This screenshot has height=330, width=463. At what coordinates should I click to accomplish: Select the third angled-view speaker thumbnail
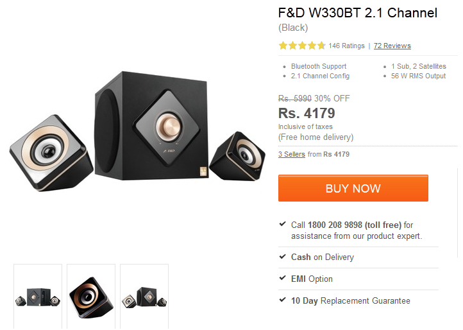coord(144,297)
